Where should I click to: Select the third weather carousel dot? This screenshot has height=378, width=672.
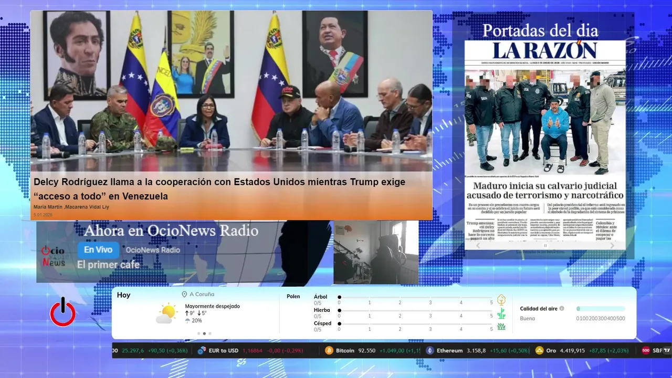coord(210,333)
